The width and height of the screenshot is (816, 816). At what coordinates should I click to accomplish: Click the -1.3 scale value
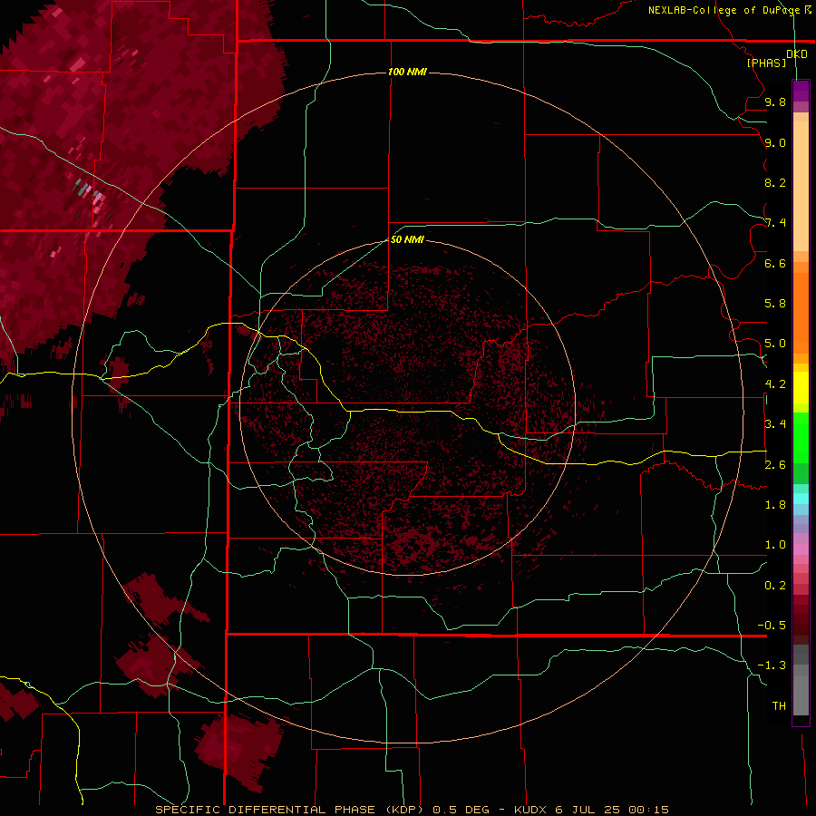point(772,665)
